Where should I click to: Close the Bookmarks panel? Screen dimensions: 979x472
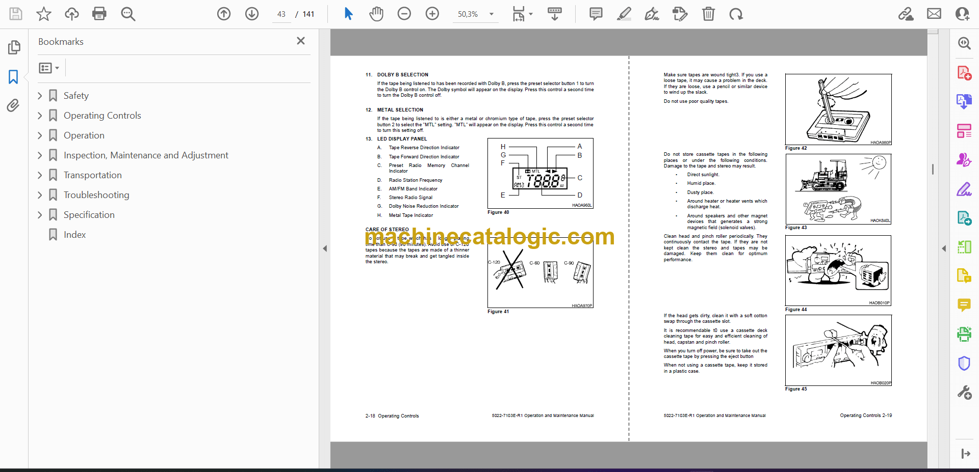click(301, 41)
